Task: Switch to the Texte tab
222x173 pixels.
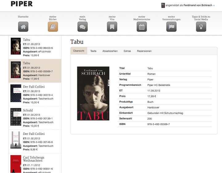Action: tap(93, 51)
